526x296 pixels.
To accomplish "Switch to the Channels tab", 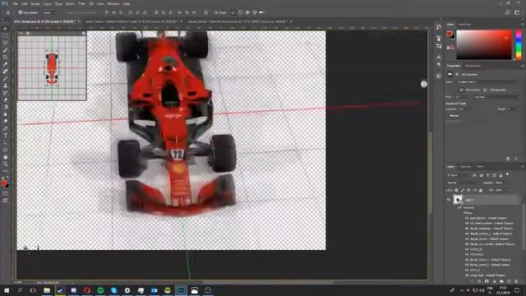I will (465, 166).
